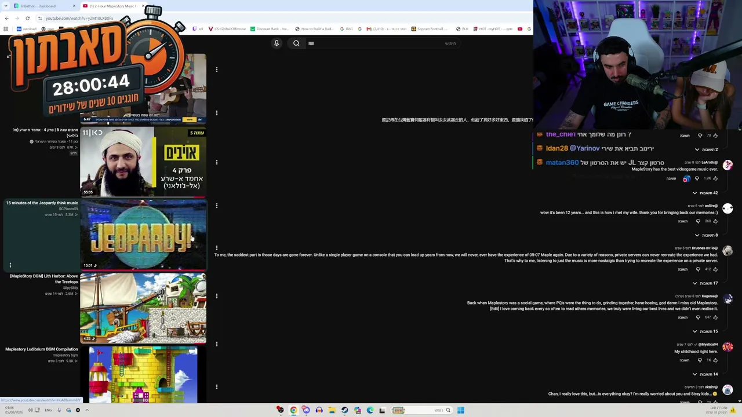Expand the 14 replies under Mystics94's comment
Image resolution: width=742 pixels, height=417 pixels.
[x=705, y=374]
